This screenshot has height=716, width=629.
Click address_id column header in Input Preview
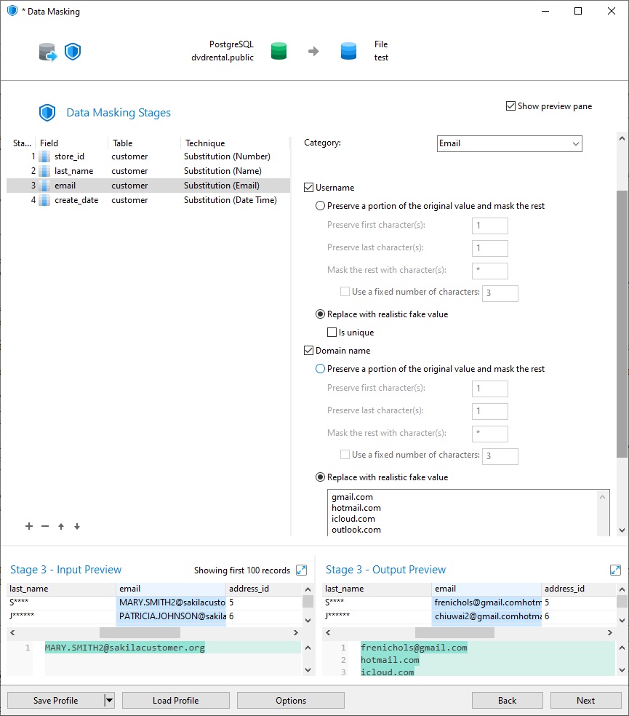point(264,589)
